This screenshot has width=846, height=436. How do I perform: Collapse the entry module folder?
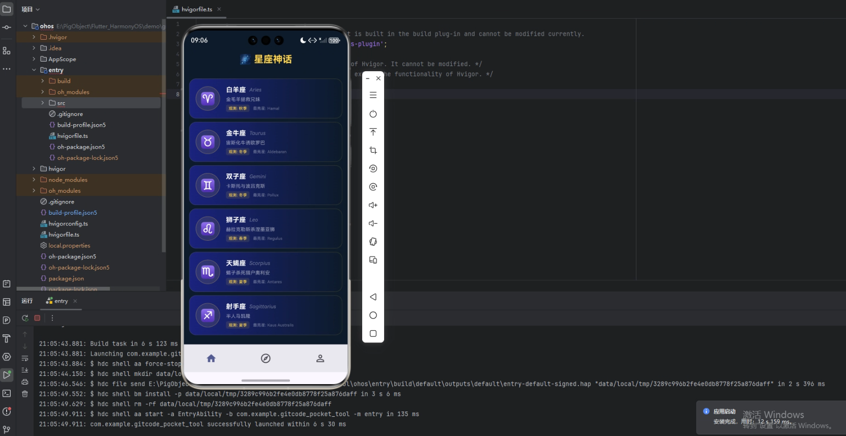pos(34,70)
